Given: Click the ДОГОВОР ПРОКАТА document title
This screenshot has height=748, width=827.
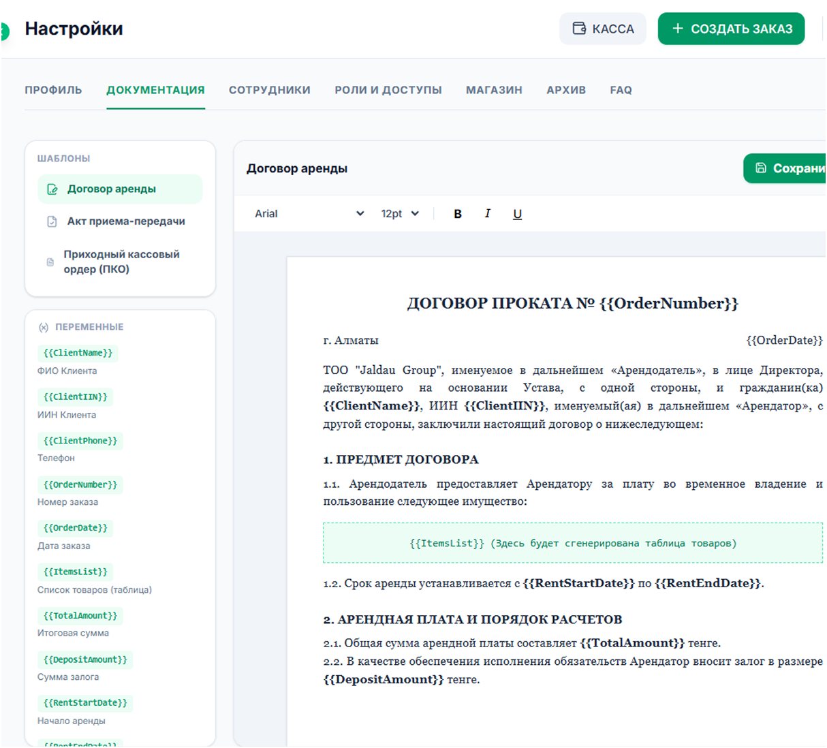Looking at the screenshot, I should tap(572, 303).
